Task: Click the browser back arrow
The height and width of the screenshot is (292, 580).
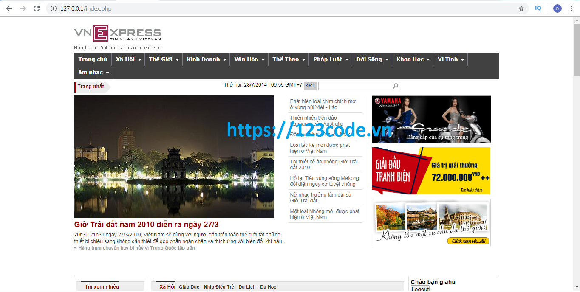Action: pos(9,8)
